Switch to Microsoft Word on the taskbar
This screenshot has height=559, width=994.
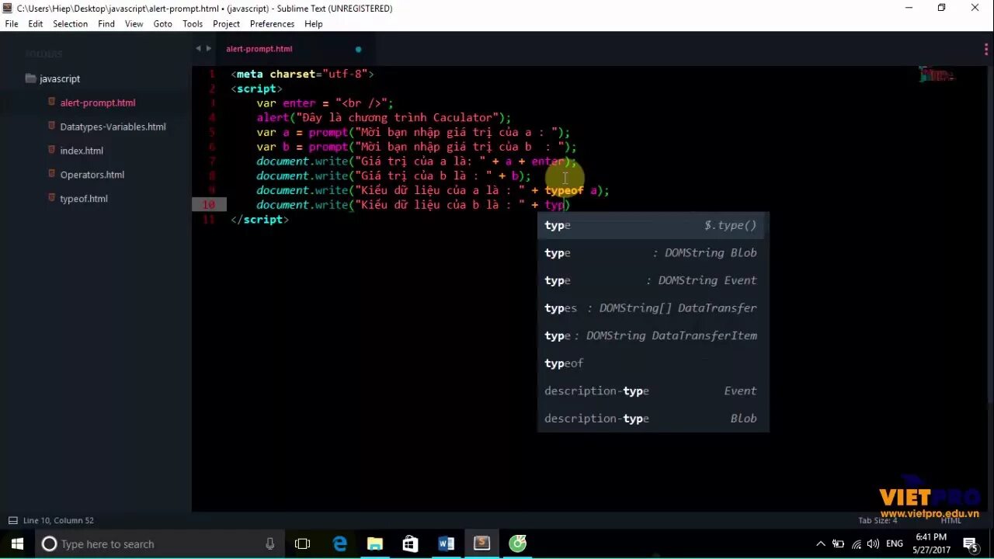447,543
